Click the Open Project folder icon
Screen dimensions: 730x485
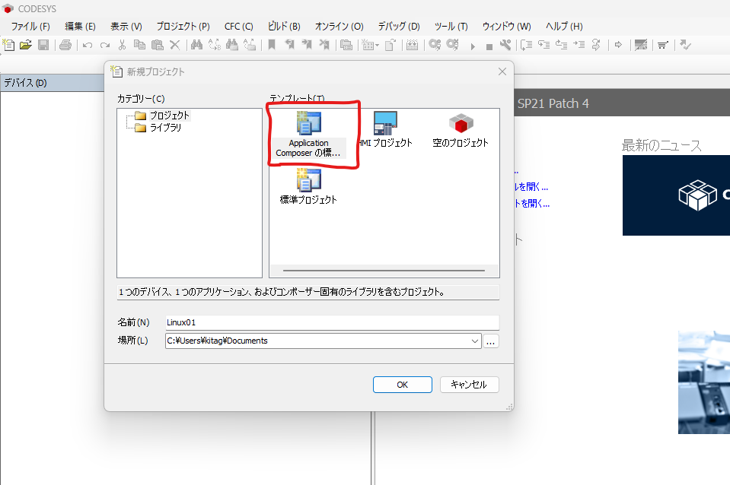pyautogui.click(x=26, y=45)
